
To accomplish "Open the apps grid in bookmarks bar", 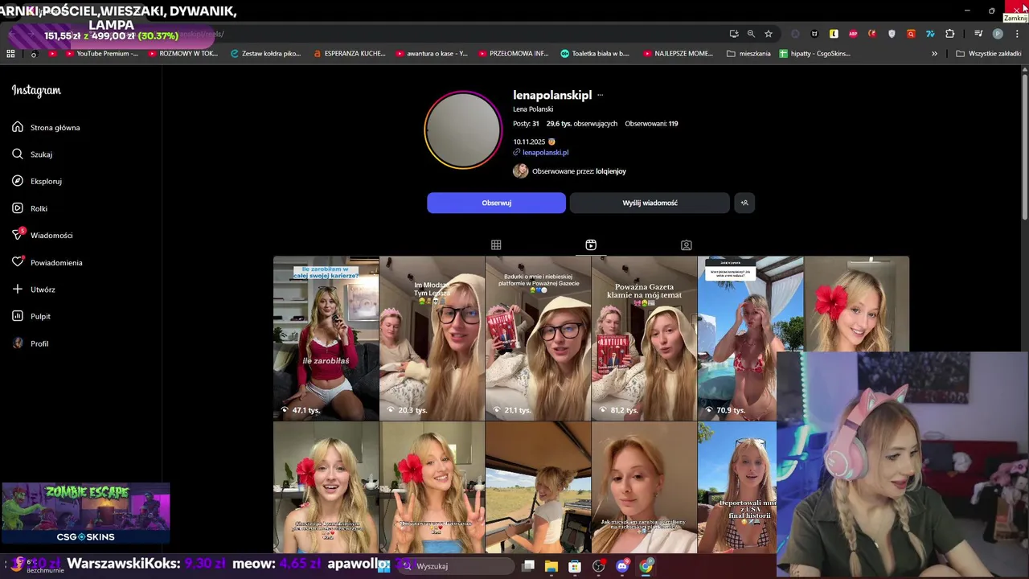I will click(x=10, y=54).
